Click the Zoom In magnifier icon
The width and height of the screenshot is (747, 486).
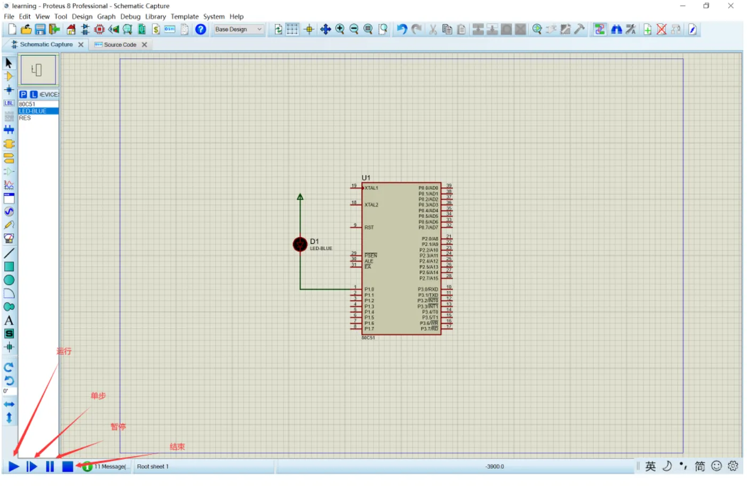(340, 29)
